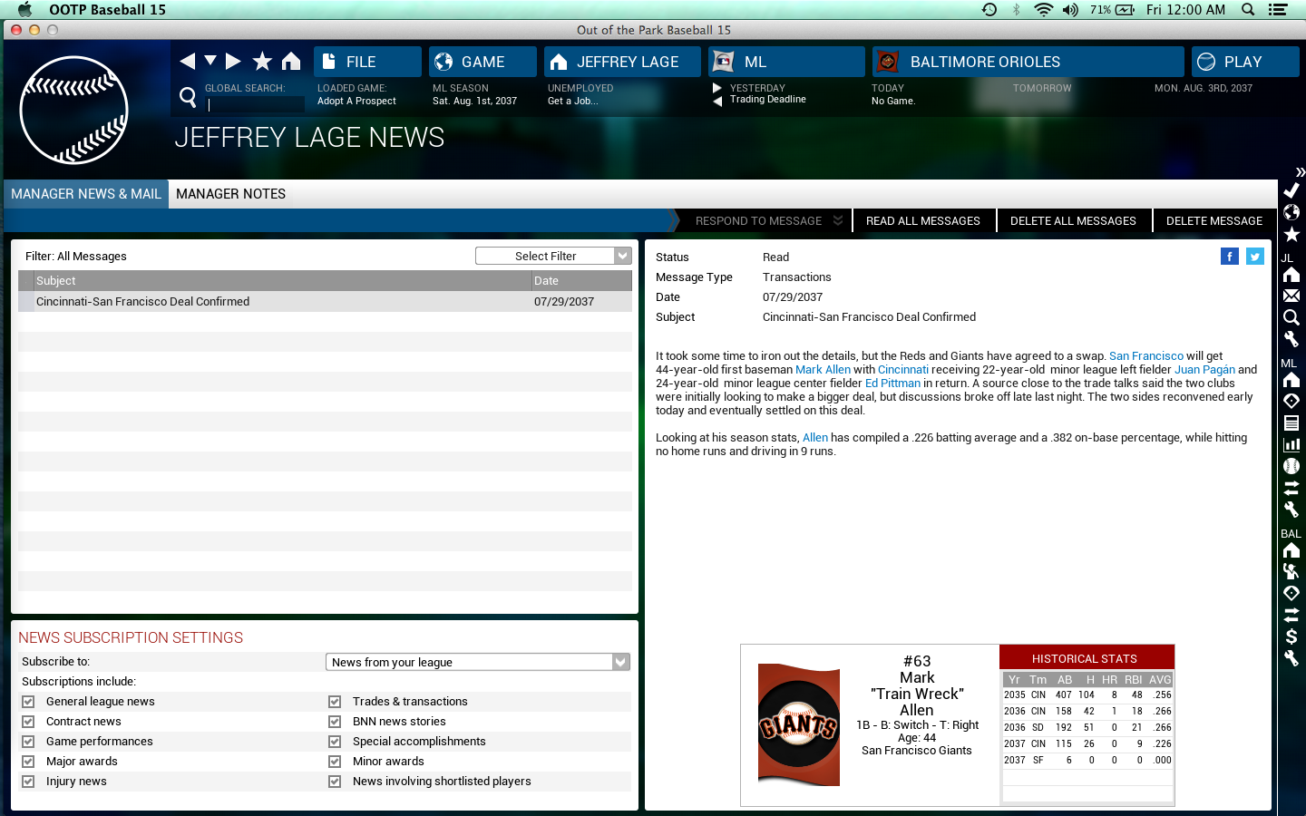Share message via Twitter icon
The width and height of the screenshot is (1306, 816).
[x=1254, y=257]
